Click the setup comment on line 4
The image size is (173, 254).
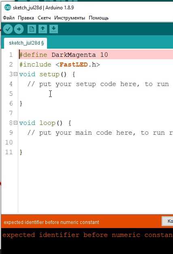(x=98, y=84)
